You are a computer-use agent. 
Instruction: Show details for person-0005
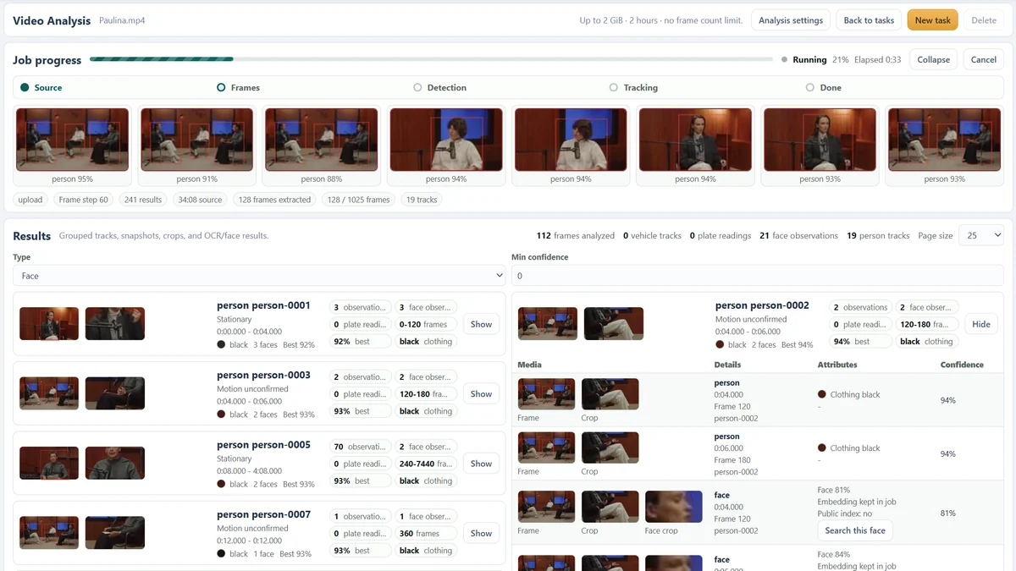point(481,464)
